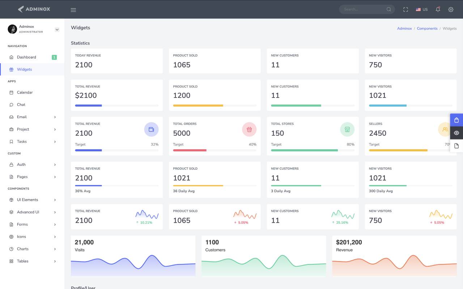Image resolution: width=463 pixels, height=289 pixels.
Task: Click the 21,000 Visits area chart
Action: coord(133,265)
